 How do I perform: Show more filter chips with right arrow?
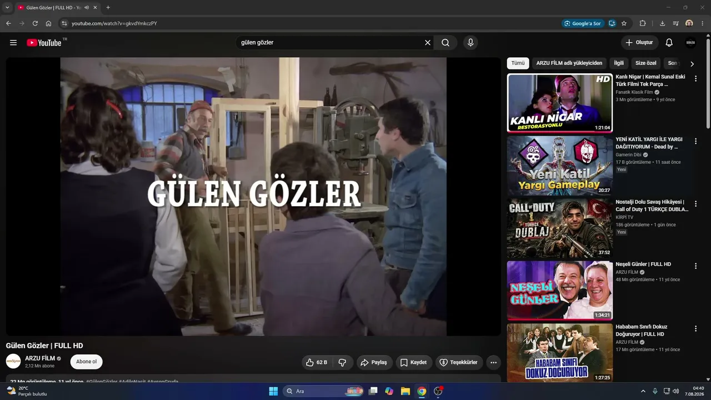point(692,64)
